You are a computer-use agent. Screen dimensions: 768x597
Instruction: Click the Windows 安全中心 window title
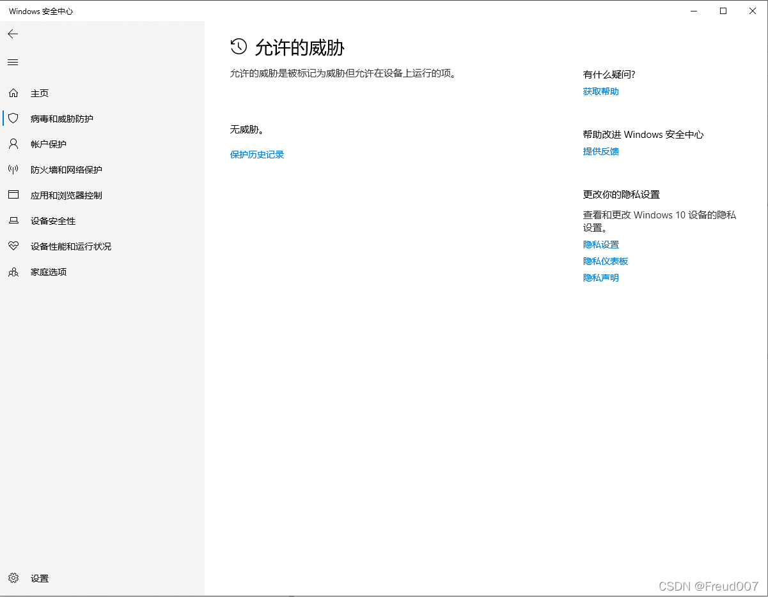(41, 11)
